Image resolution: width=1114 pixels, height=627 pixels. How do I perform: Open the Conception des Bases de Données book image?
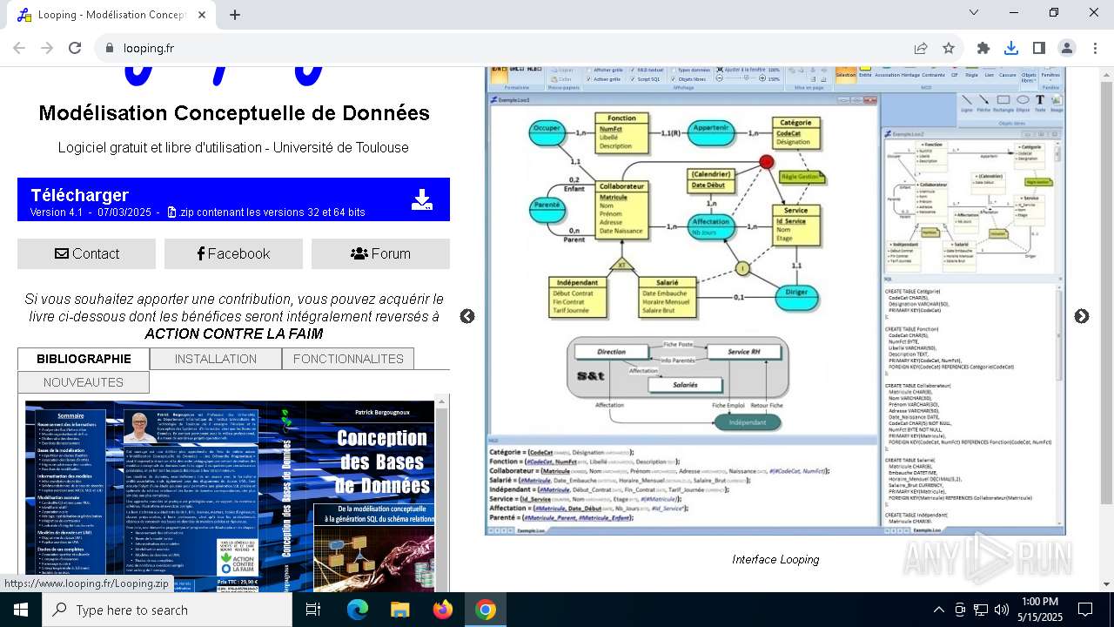coord(230,496)
